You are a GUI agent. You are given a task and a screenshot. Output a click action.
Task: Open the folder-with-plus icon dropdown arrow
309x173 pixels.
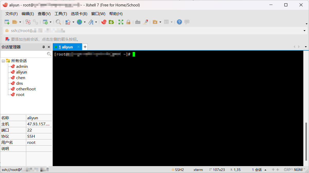tap(160, 22)
